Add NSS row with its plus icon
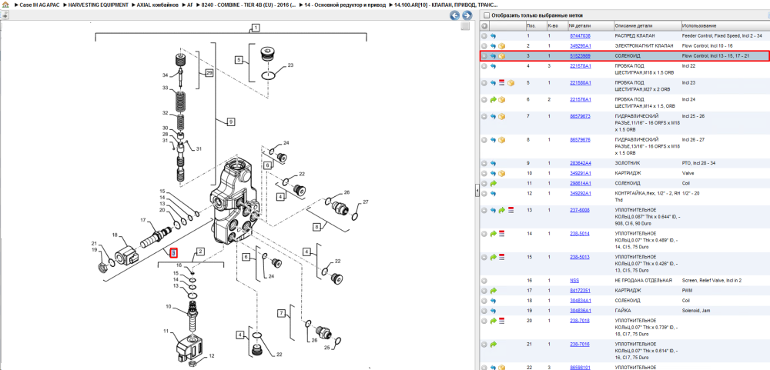This screenshot has width=770, height=370. 484,281
